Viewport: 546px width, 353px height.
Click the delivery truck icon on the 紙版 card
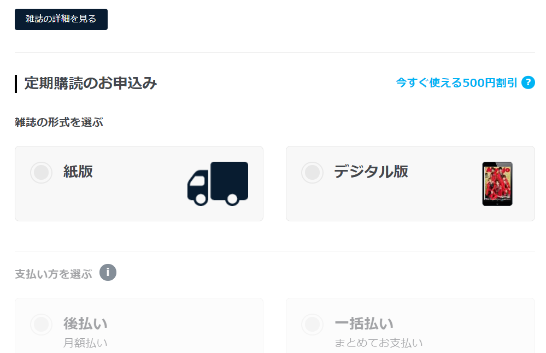click(218, 184)
